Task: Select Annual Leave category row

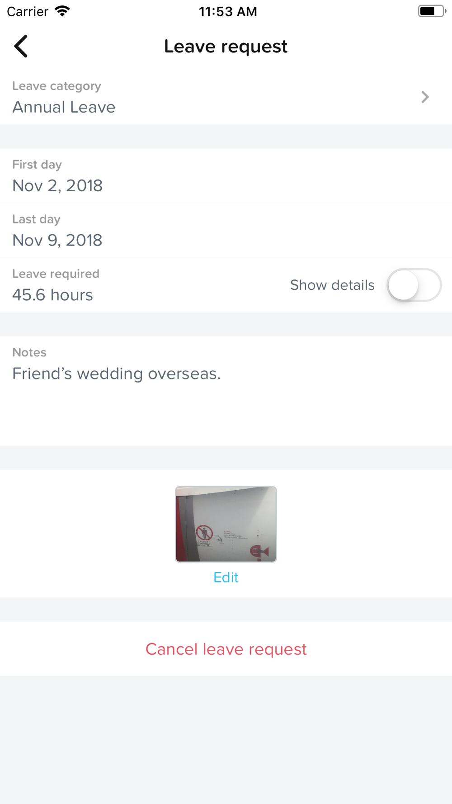Action: tap(226, 97)
